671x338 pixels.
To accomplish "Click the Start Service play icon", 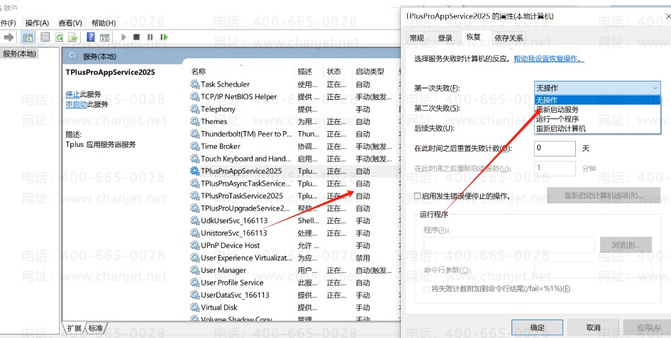I will [123, 37].
